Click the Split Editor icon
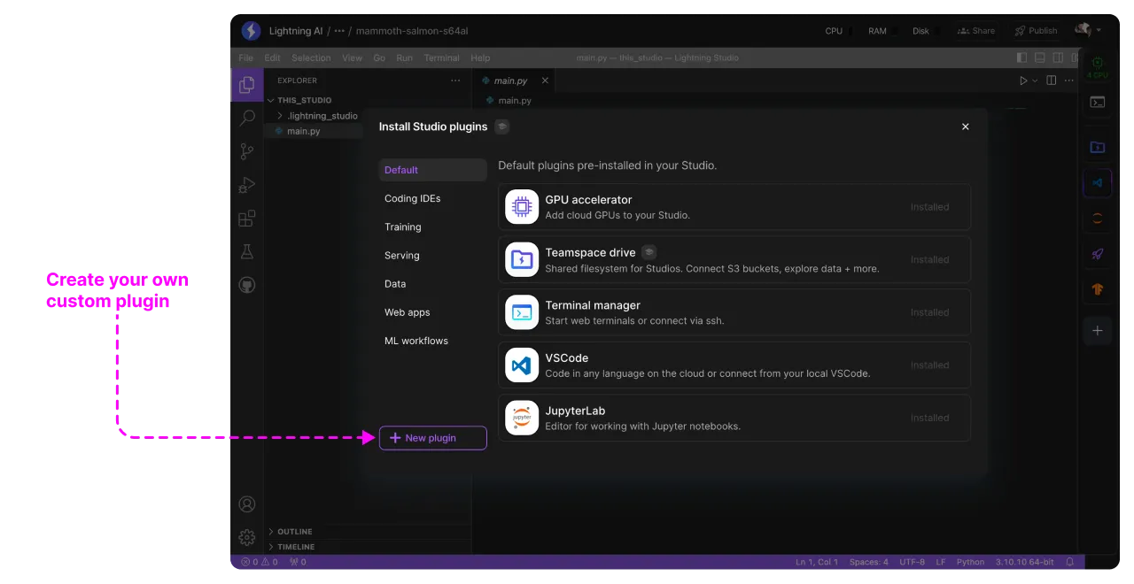This screenshot has height=584, width=1134. pos(1052,81)
